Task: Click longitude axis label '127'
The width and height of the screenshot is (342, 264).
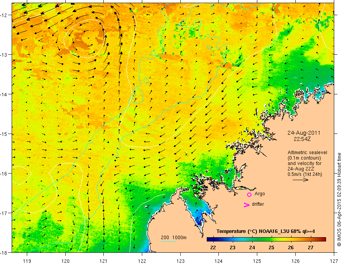Action: tap(334, 261)
